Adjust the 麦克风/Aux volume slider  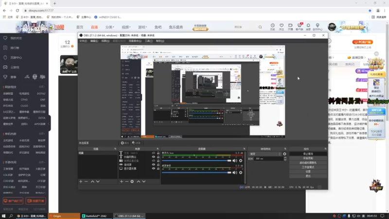tap(196, 161)
